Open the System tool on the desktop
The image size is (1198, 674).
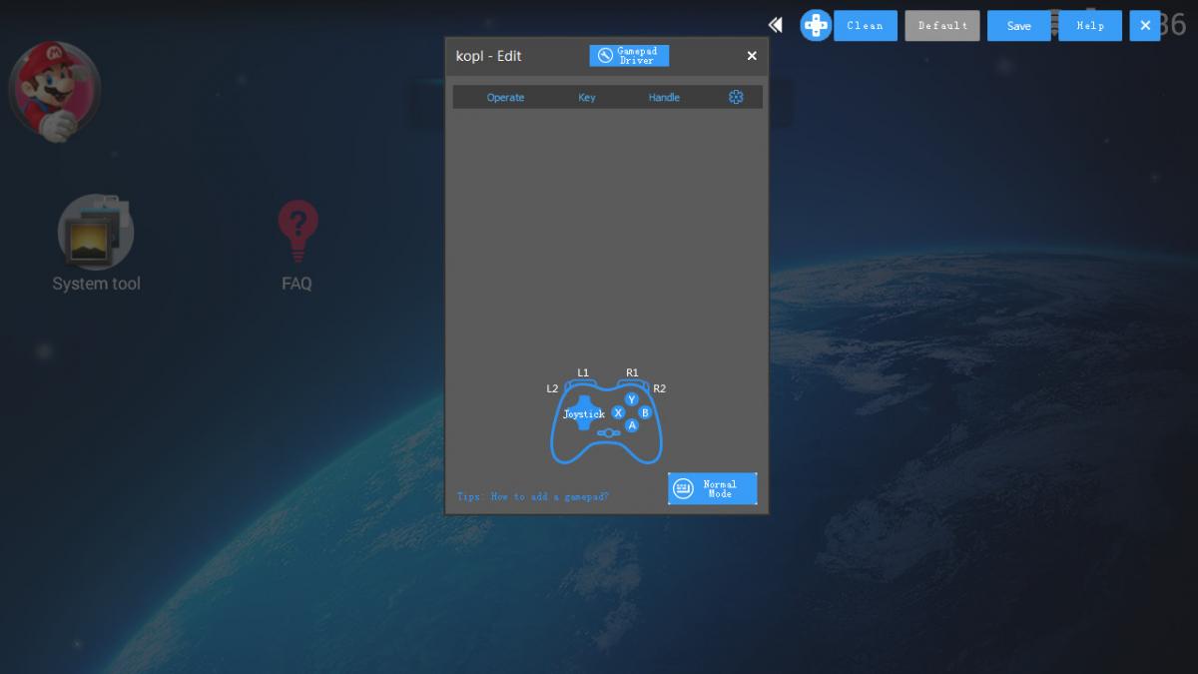click(96, 233)
